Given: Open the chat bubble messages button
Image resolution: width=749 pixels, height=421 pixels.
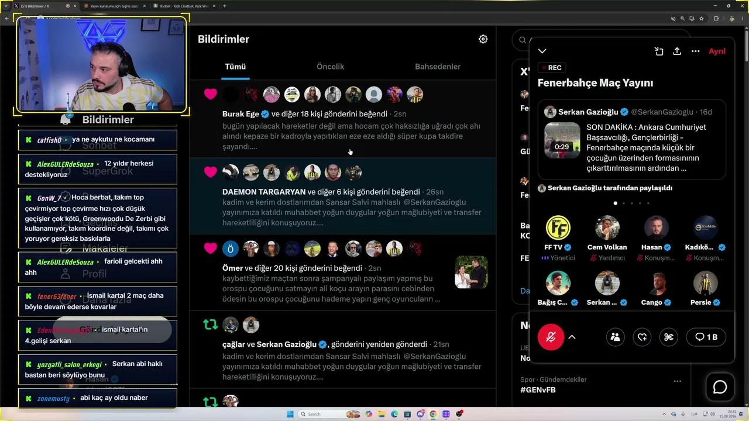Looking at the screenshot, I should pos(720,387).
